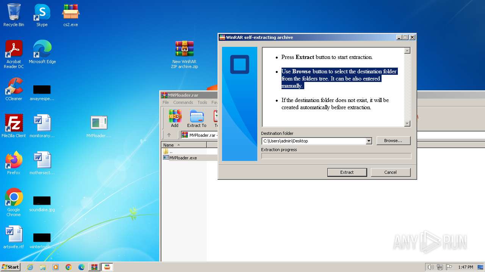Click the 'Press Extract button' instruction text
The image size is (485, 272).
coord(327,57)
